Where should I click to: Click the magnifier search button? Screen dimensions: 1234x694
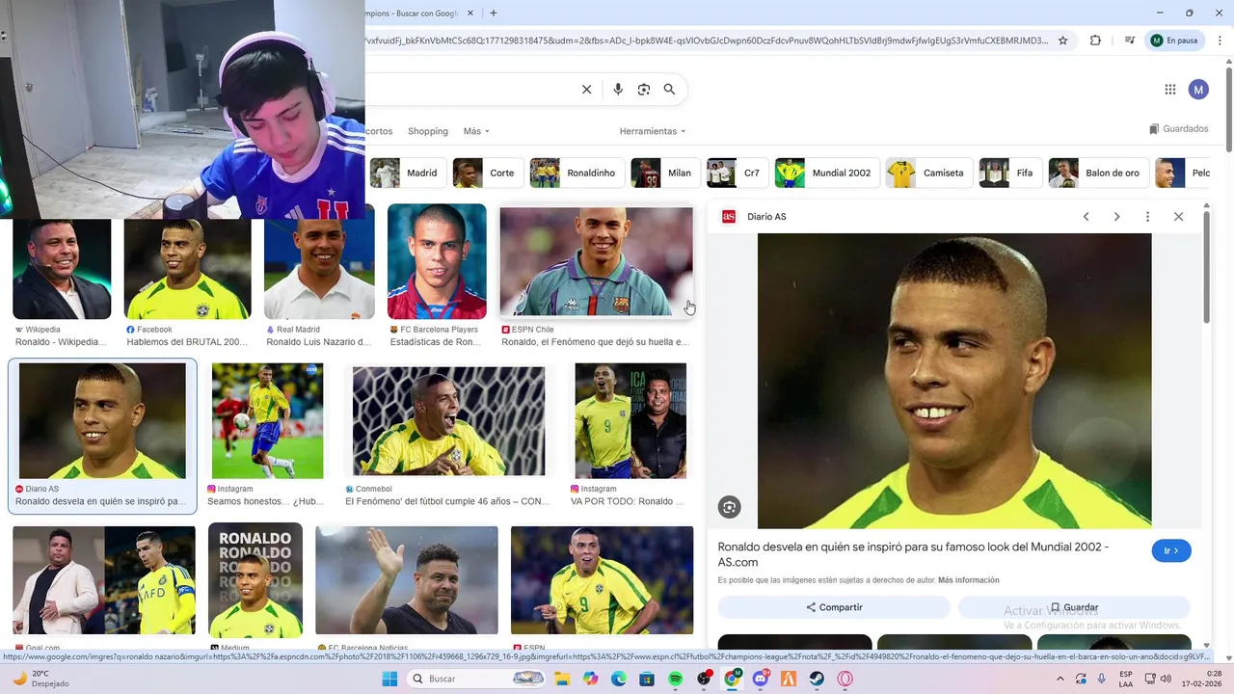(669, 90)
